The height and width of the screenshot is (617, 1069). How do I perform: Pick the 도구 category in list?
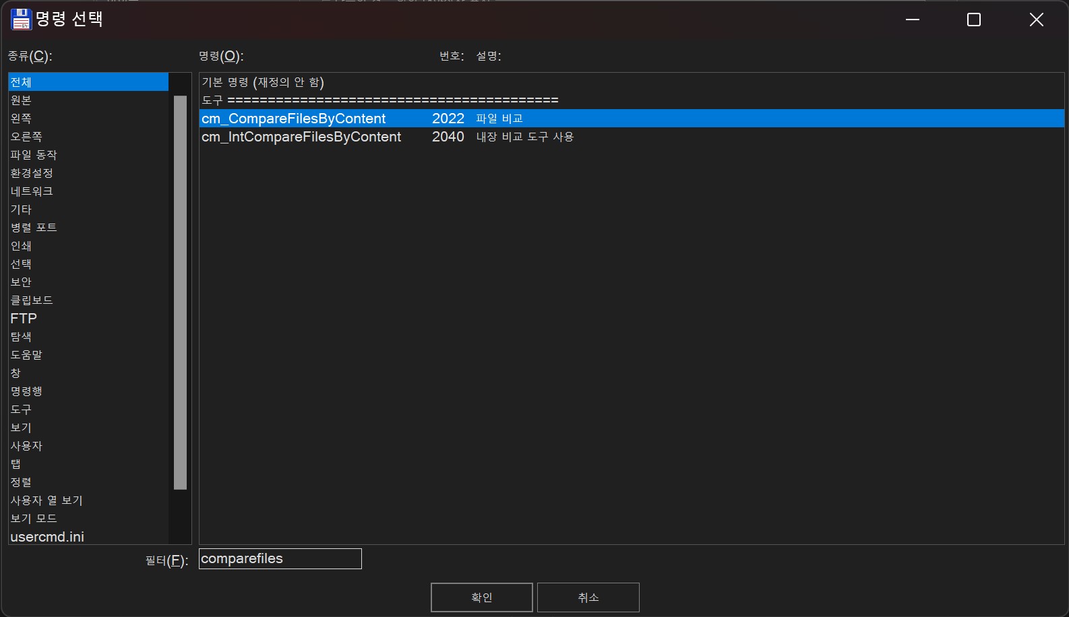pos(21,410)
